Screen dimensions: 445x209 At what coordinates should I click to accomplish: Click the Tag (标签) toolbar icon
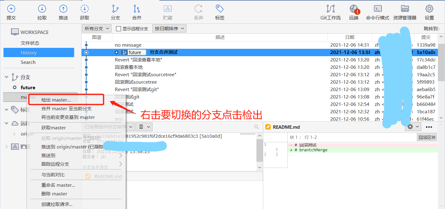(220, 9)
